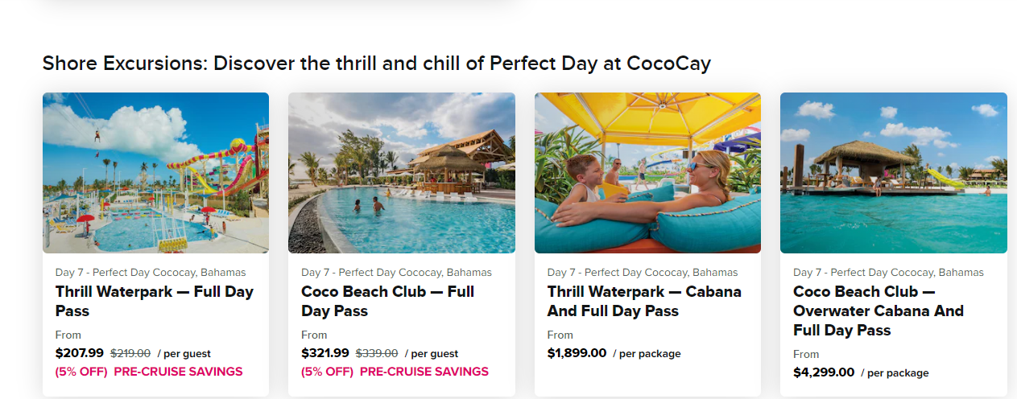Click Day 7 label on overwater cabana card

pos(888,272)
